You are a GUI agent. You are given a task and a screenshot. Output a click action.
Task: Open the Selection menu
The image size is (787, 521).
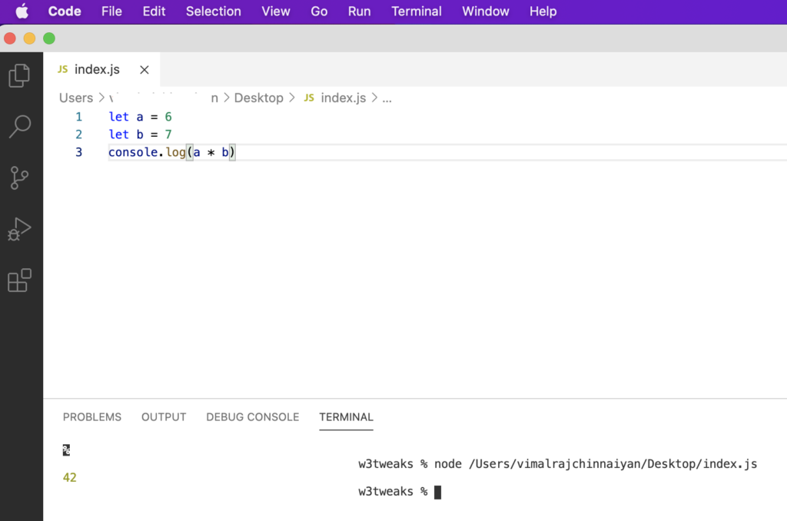(x=214, y=11)
